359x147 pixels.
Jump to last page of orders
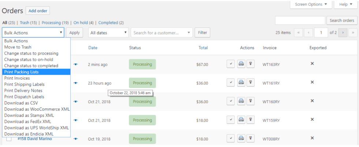click(353, 33)
